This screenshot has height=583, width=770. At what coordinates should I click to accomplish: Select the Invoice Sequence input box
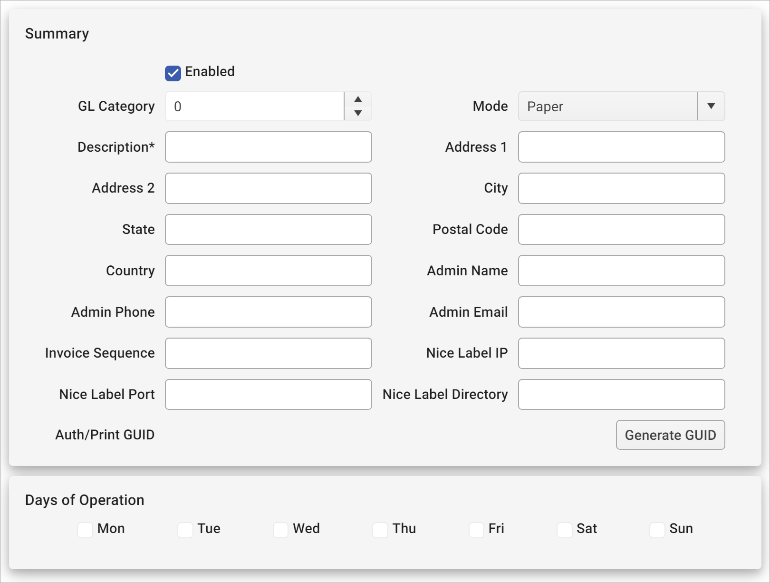click(x=268, y=353)
